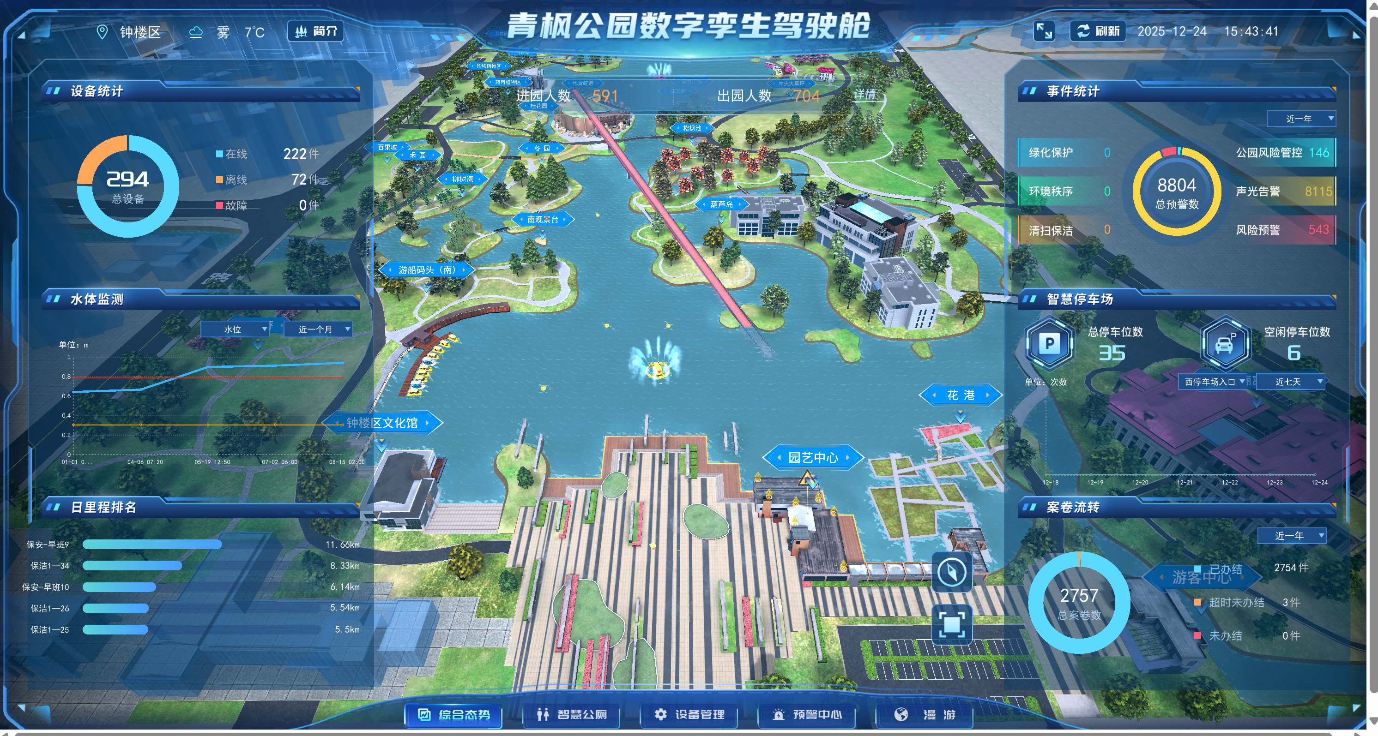Reset map view with the focus frame icon
The height and width of the screenshot is (736, 1378).
point(952,624)
